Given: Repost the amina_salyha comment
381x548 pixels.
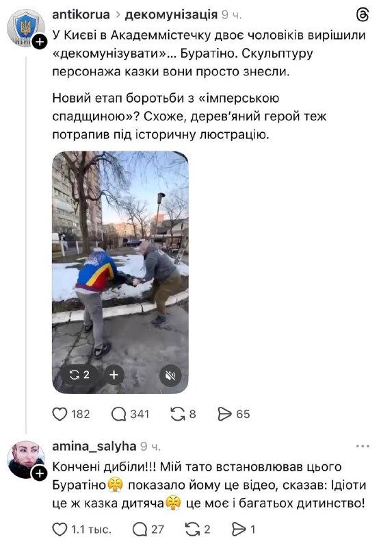Looking at the screenshot, I should pos(193,529).
